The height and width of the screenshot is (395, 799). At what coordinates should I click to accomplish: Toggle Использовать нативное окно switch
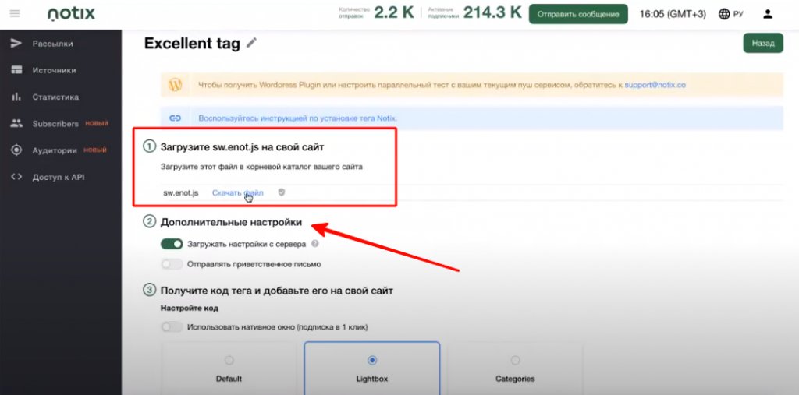coord(172,326)
